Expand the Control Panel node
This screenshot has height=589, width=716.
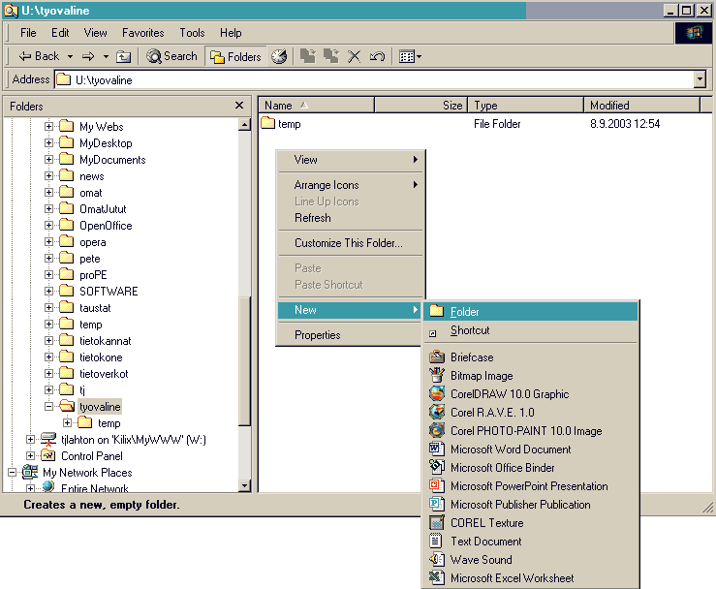point(30,455)
